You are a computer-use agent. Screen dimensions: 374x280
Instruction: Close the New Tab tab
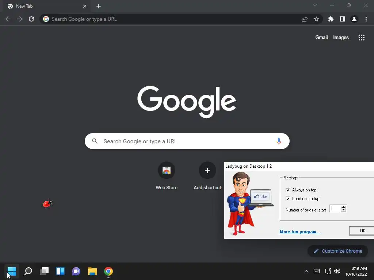(x=85, y=6)
